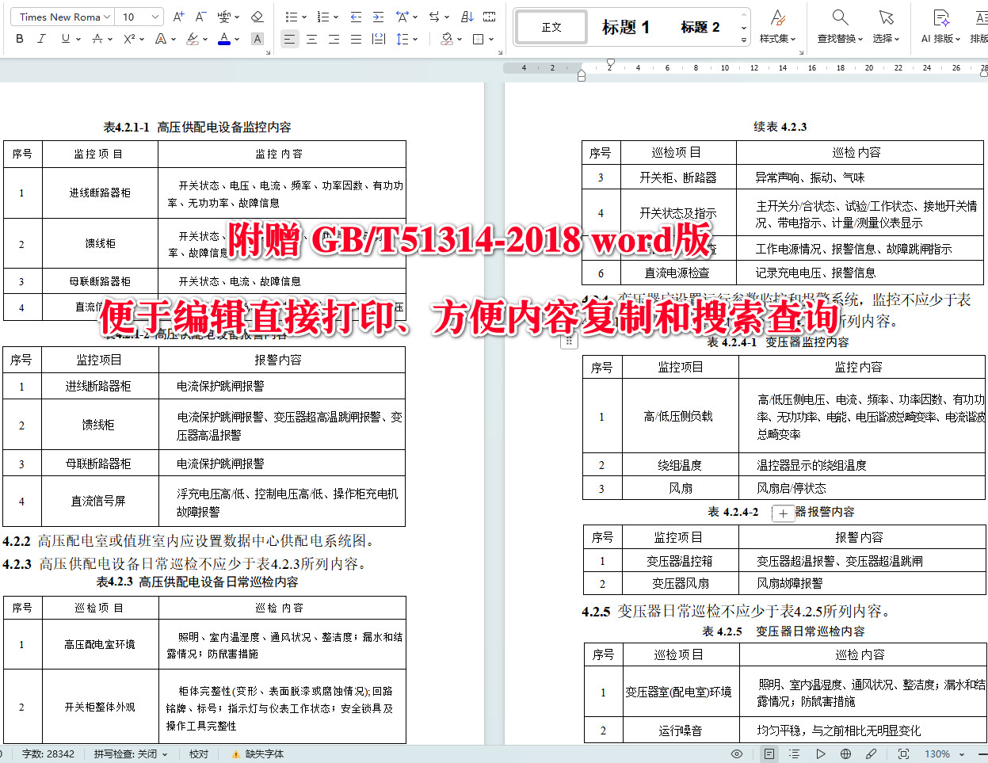The height and width of the screenshot is (763, 988).
Task: Toggle page layout view in status bar
Action: [769, 753]
